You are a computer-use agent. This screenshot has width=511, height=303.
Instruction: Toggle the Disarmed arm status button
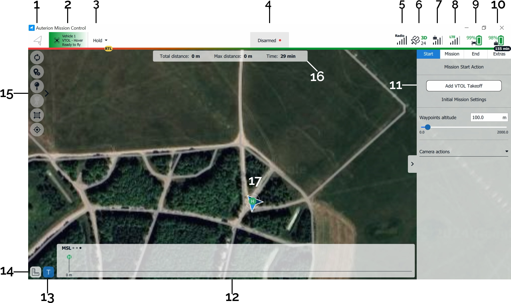click(x=269, y=40)
